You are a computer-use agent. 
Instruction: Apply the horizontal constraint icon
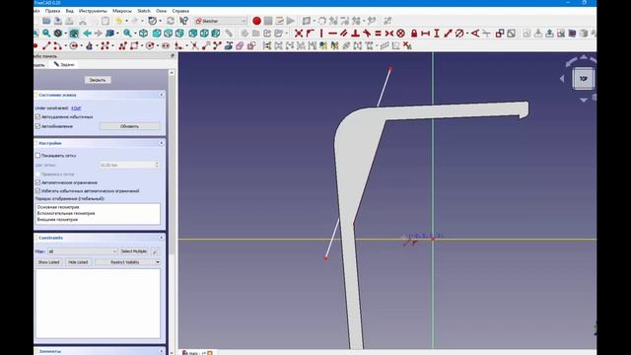tap(332, 34)
